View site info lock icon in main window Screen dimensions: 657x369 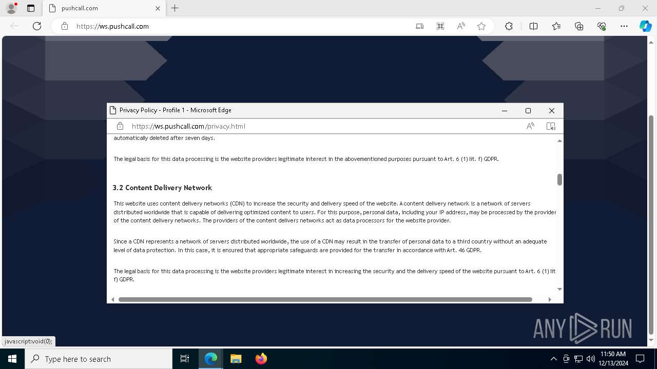pyautogui.click(x=65, y=26)
